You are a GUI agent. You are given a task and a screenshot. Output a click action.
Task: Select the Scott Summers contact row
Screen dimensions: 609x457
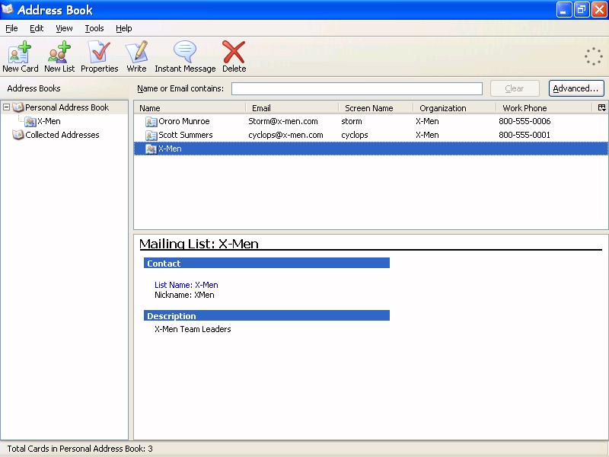click(371, 135)
